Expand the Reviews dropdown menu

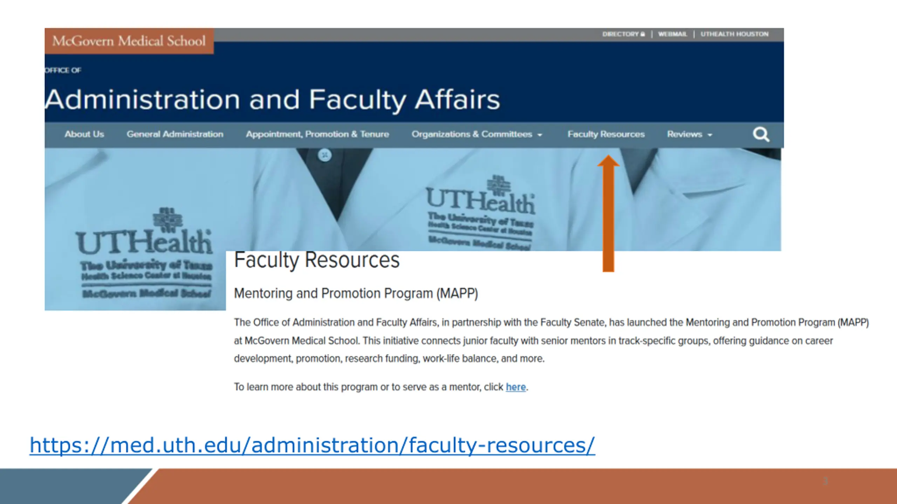[690, 134]
